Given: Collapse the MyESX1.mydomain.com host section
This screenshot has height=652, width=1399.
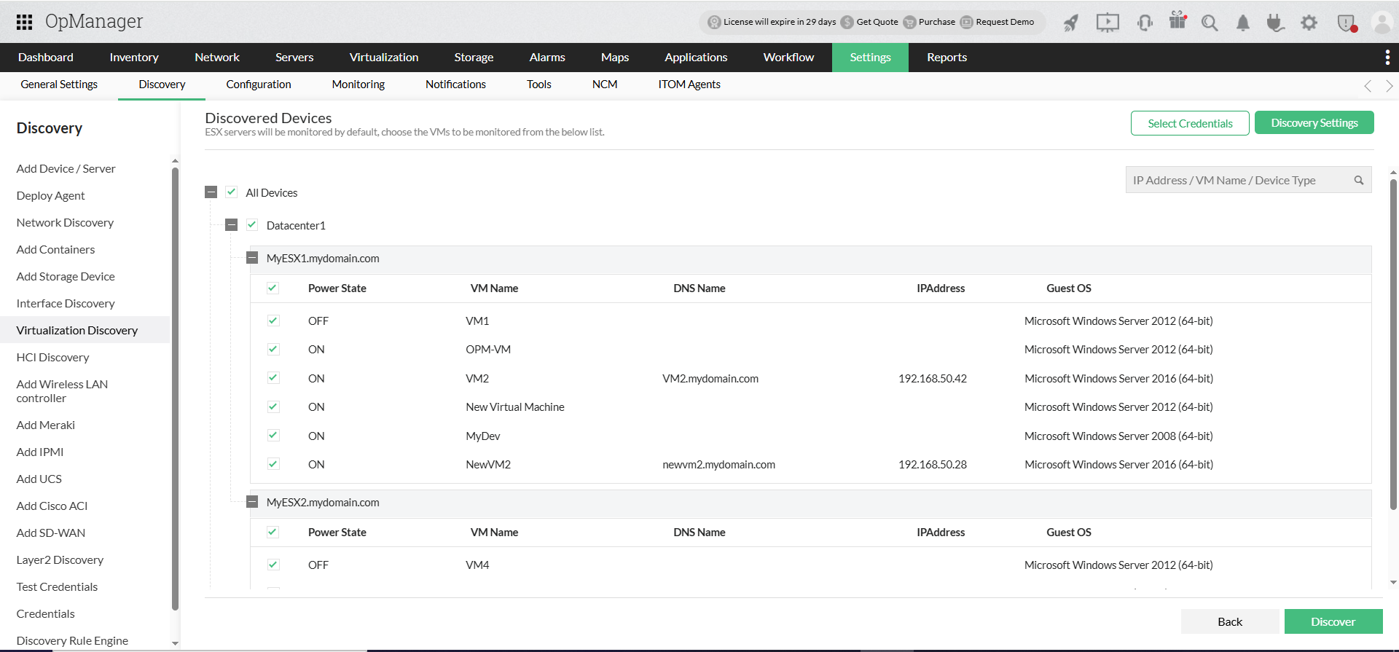Looking at the screenshot, I should coord(252,258).
